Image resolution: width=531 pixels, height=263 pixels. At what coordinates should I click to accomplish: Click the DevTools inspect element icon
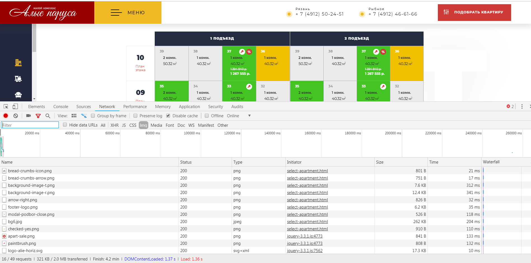pyautogui.click(x=6, y=106)
